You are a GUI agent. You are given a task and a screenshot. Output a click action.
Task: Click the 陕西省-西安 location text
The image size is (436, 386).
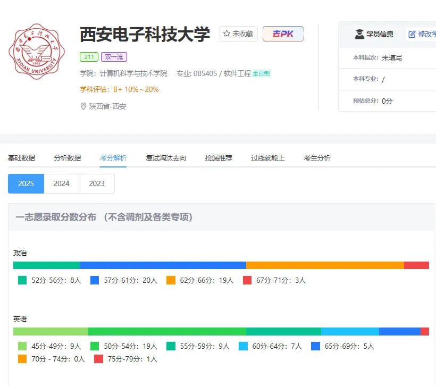(107, 106)
